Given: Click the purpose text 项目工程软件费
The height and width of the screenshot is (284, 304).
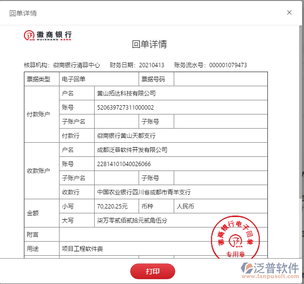Looking at the screenshot, I should (82, 249).
